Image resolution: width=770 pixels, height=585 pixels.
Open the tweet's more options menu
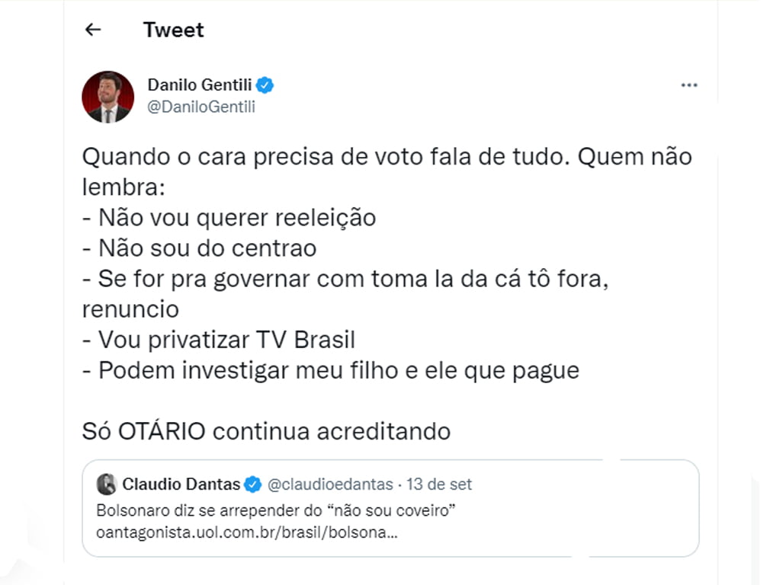689,85
